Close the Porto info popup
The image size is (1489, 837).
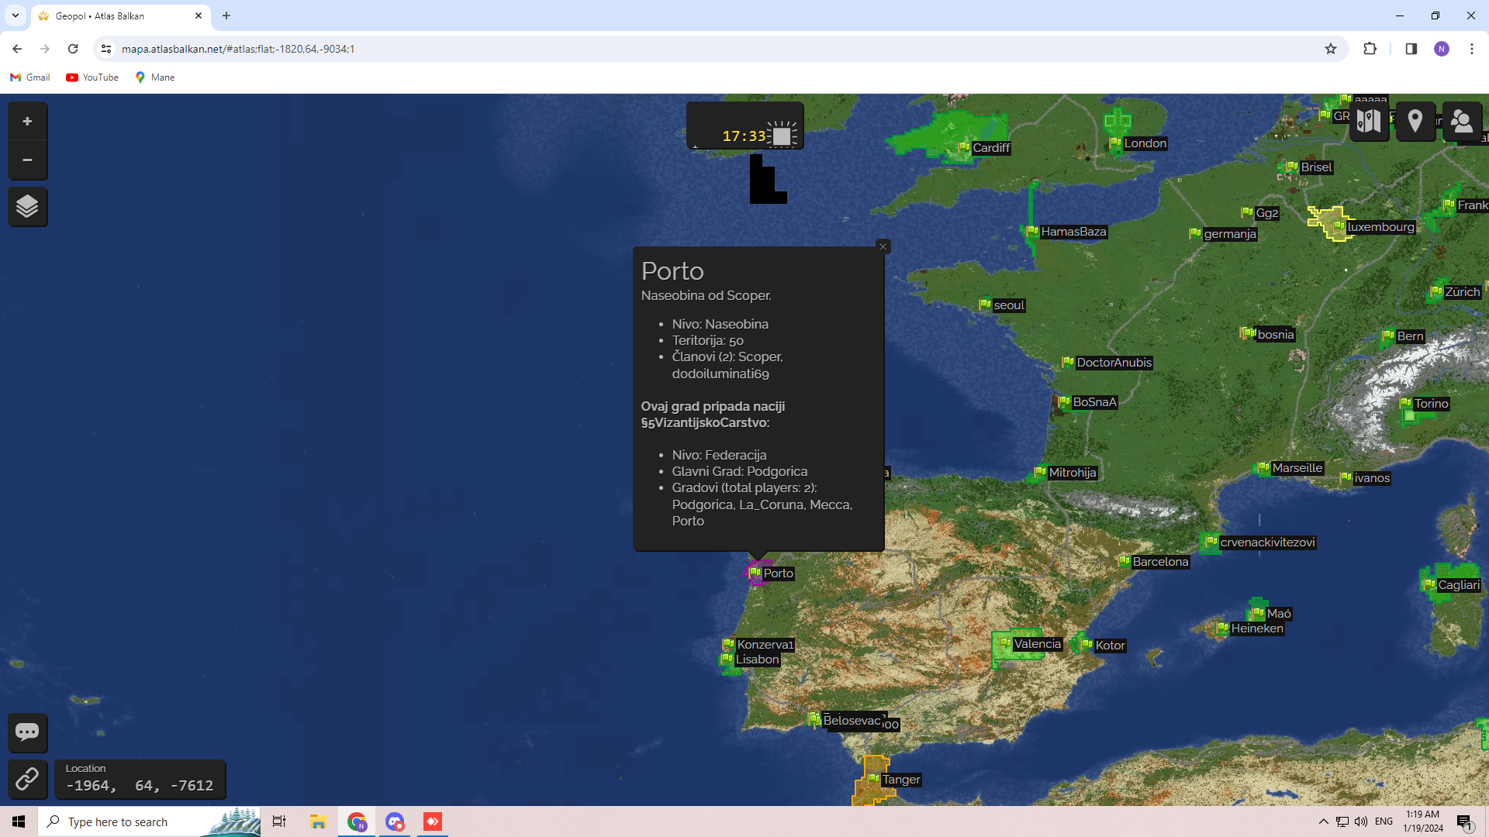pyautogui.click(x=883, y=246)
